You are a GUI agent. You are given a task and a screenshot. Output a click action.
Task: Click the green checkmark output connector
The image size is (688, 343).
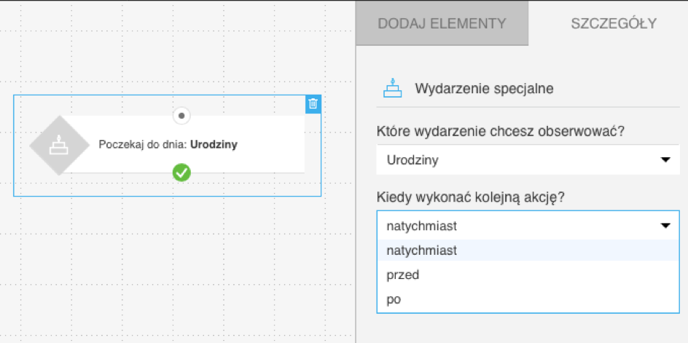(x=181, y=173)
